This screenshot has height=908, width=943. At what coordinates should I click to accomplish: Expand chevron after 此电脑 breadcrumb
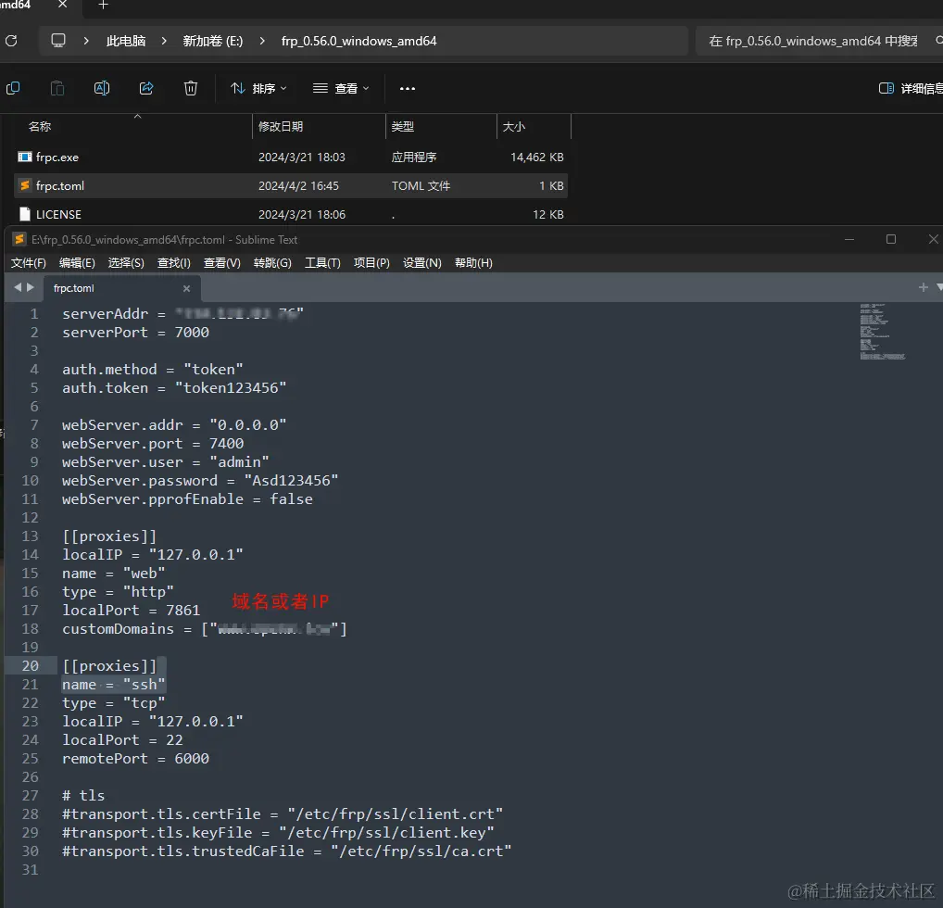(x=164, y=41)
